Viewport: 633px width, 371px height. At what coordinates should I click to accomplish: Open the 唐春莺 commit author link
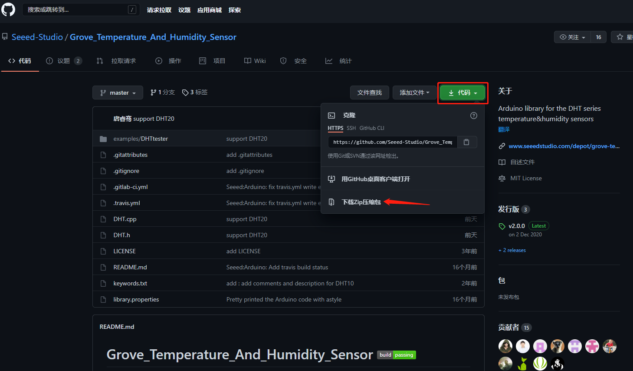(x=122, y=119)
